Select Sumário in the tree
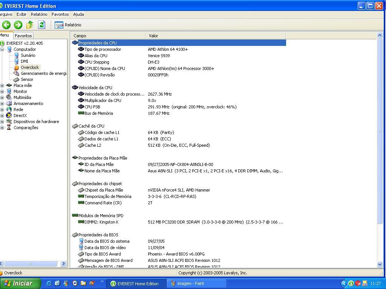Image resolution: width=386 pixels, height=289 pixels. [28, 55]
